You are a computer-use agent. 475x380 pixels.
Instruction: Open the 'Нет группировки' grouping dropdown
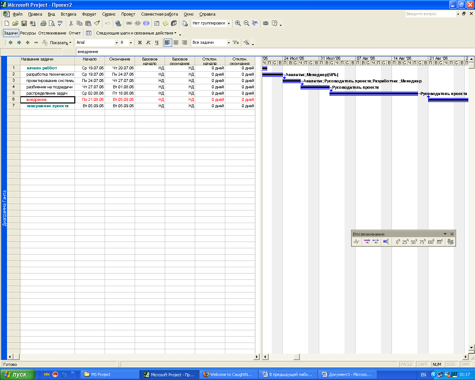click(x=229, y=23)
